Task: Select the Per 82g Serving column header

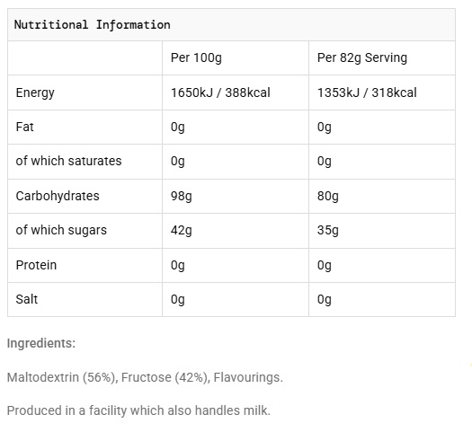Action: 362,57
